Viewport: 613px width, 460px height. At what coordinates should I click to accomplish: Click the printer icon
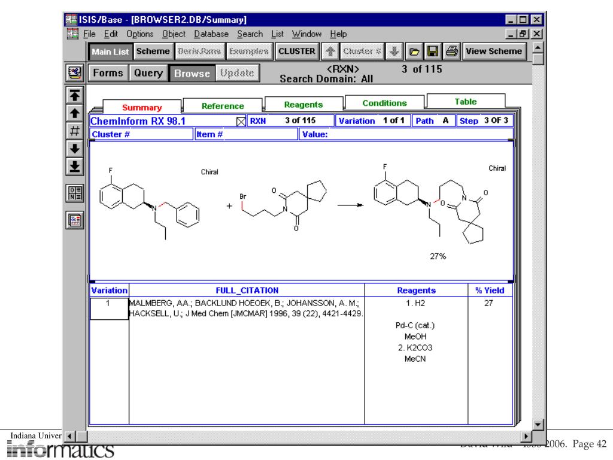coord(451,52)
